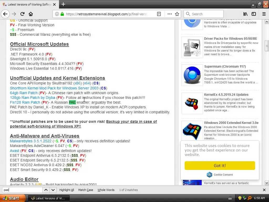Screen dimensions: 269x202
Task: Open a new browser tab
Action: (x=63, y=4)
